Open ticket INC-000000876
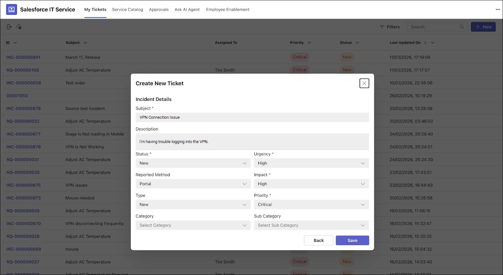Screen dimensions: 503x275 23,147
